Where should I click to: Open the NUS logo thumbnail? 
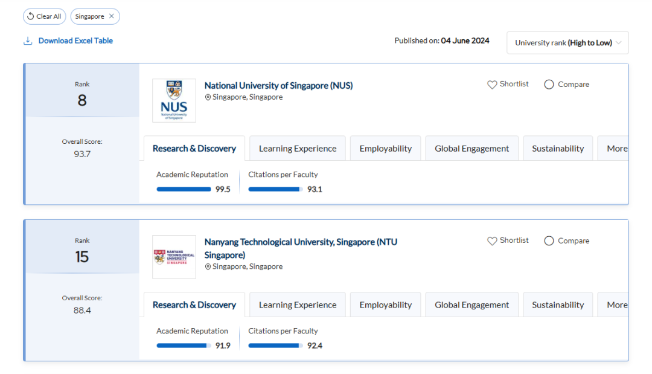174,100
